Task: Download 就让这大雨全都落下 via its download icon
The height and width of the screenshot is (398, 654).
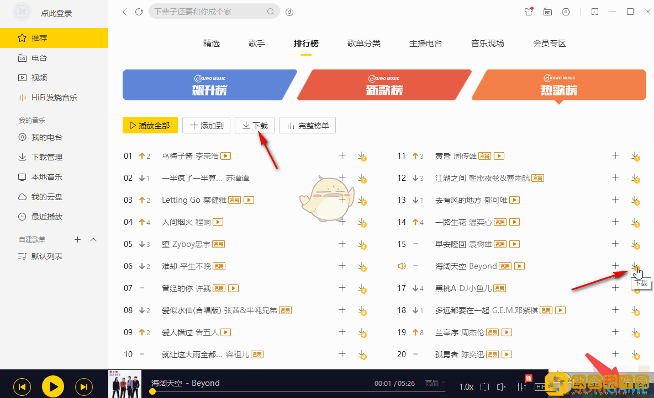Action: tap(362, 354)
